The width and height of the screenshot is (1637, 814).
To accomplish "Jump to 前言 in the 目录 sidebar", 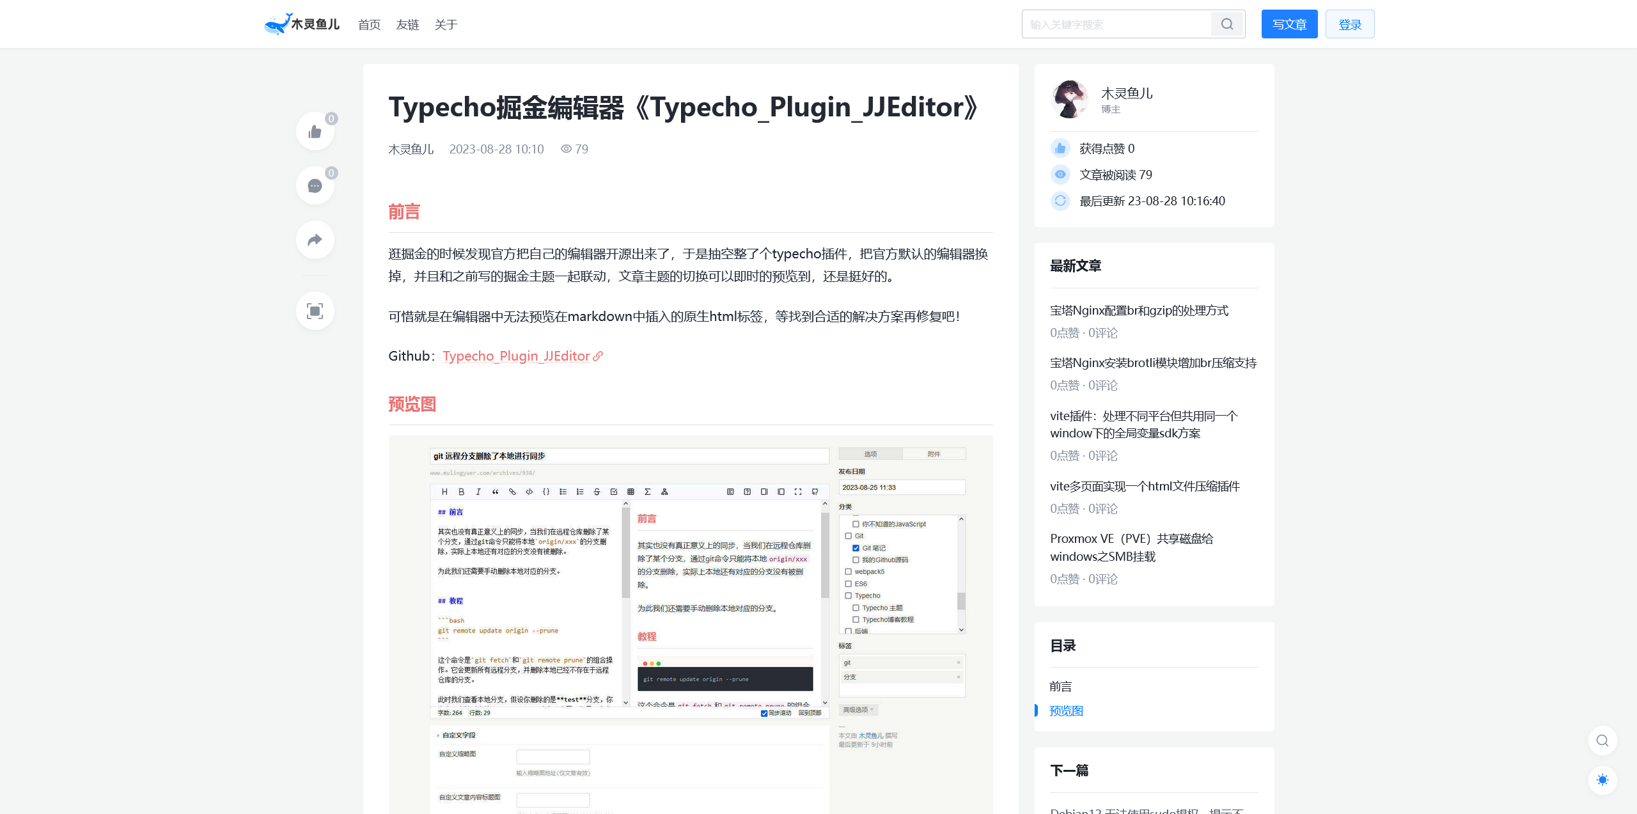I will pyautogui.click(x=1060, y=686).
